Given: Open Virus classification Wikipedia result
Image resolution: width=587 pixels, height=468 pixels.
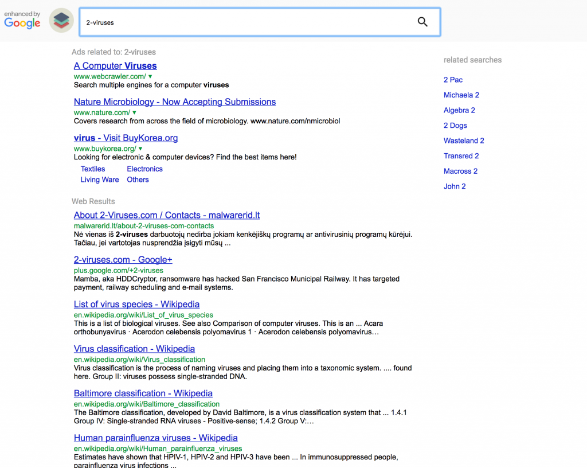Looking at the screenshot, I should pos(134,349).
